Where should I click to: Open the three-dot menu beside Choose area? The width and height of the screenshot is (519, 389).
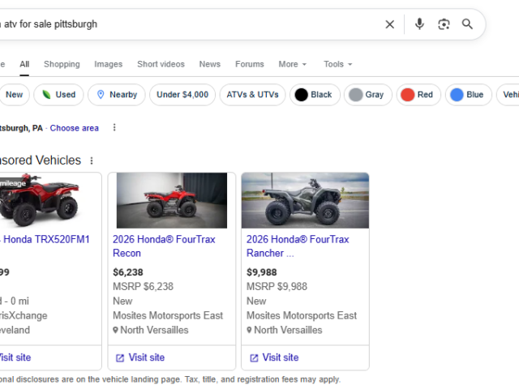114,128
